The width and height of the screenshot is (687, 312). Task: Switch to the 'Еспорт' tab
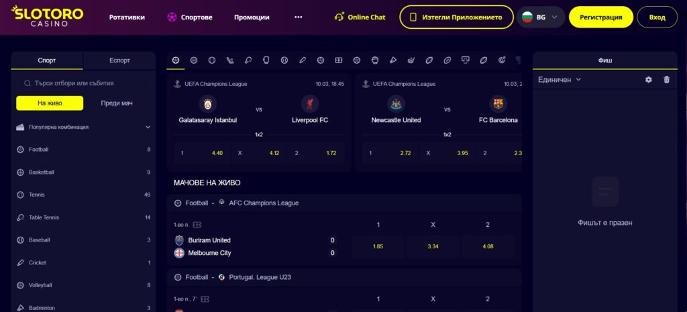coord(119,60)
